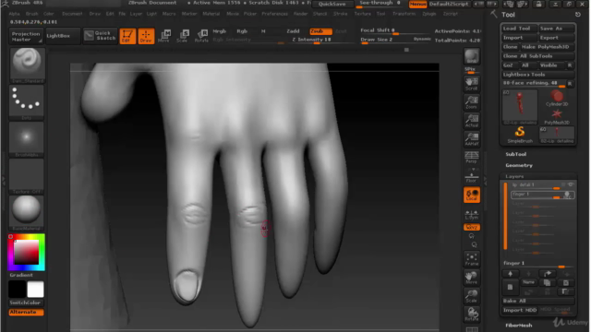Image resolution: width=591 pixels, height=332 pixels.
Task: Toggle the Xyz rotation mode
Action: pyautogui.click(x=472, y=227)
